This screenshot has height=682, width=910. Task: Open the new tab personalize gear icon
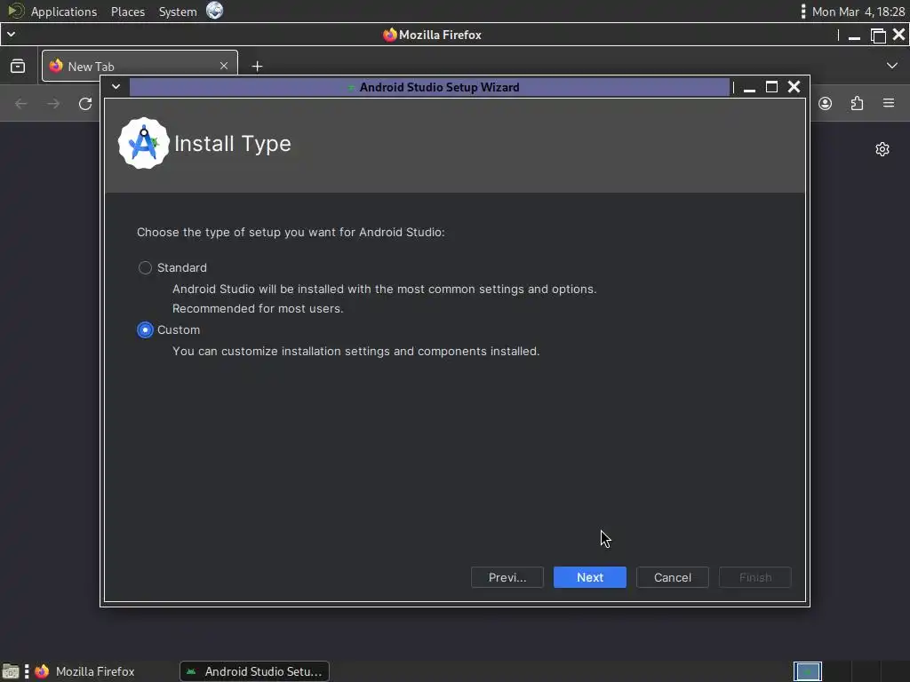[882, 149]
